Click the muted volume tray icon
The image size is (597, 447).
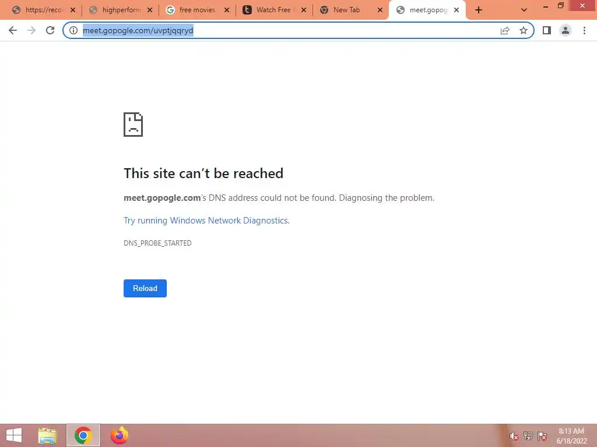coord(514,436)
